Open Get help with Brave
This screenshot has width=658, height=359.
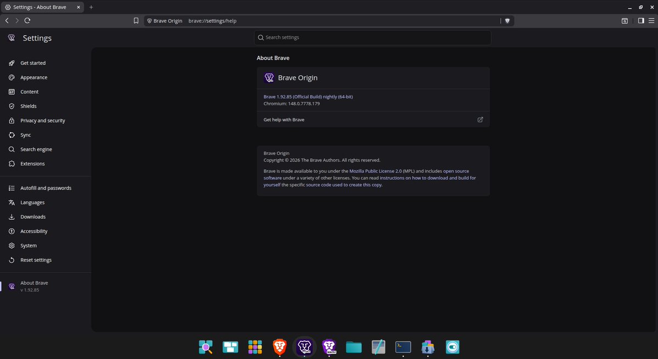coord(373,120)
